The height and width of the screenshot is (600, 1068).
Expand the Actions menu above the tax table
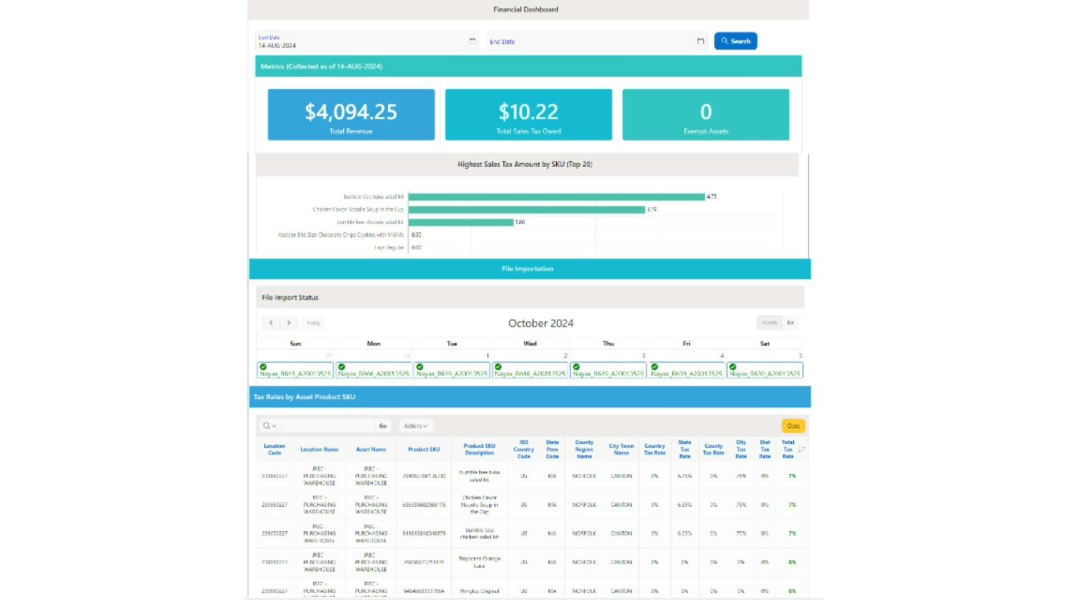(x=416, y=426)
